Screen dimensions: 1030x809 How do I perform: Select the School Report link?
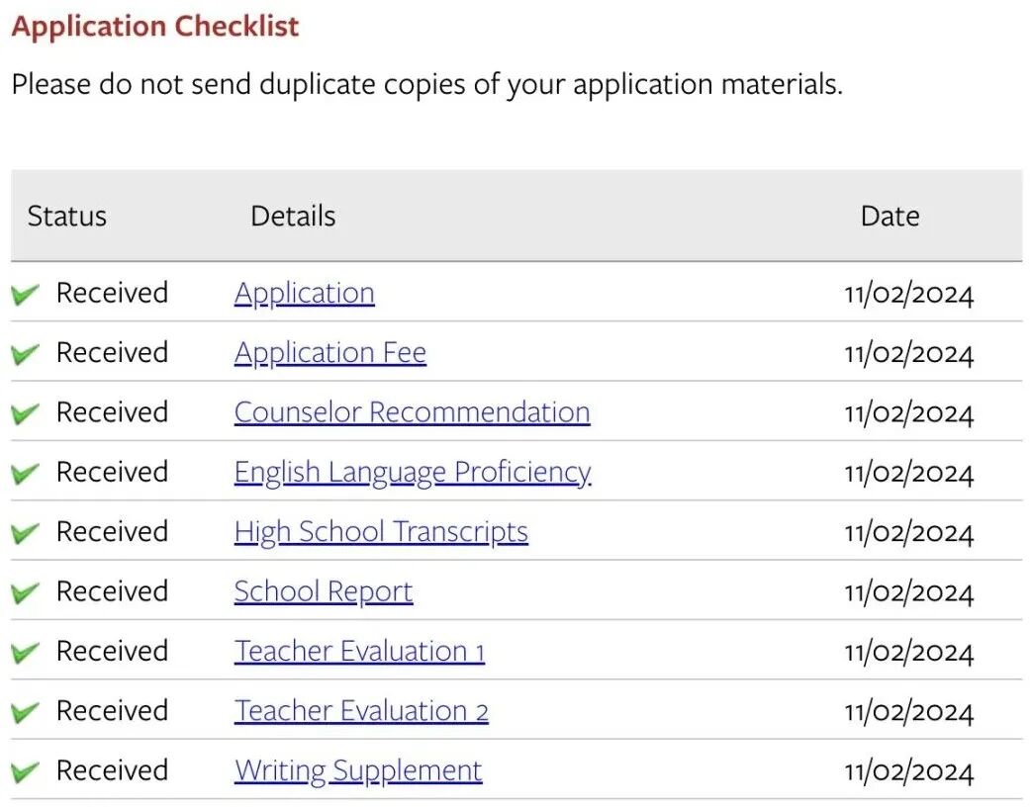click(x=323, y=591)
